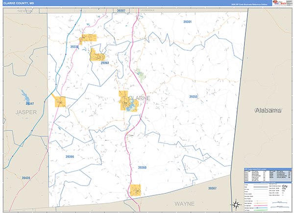Screen dimensions: 294x213
Task: Click the yellow city on the Jasper border
Action: (60, 102)
